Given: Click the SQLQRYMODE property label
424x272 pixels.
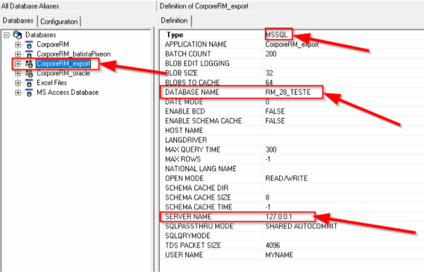Looking at the screenshot, I should 187,235.
